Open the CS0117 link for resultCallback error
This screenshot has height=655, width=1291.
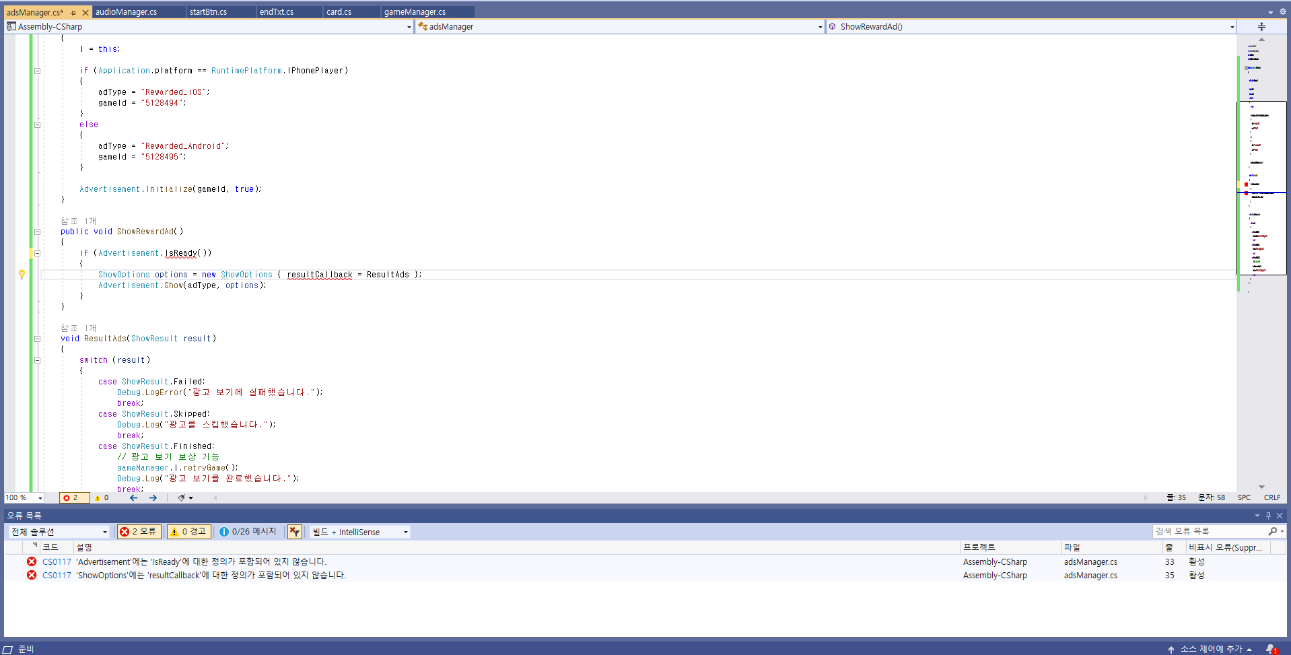[x=57, y=576]
